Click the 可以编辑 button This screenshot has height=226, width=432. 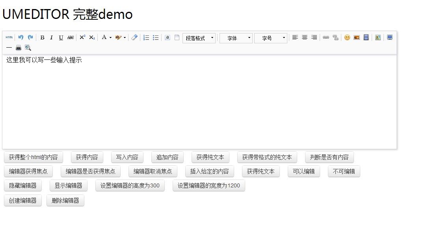pos(304,172)
